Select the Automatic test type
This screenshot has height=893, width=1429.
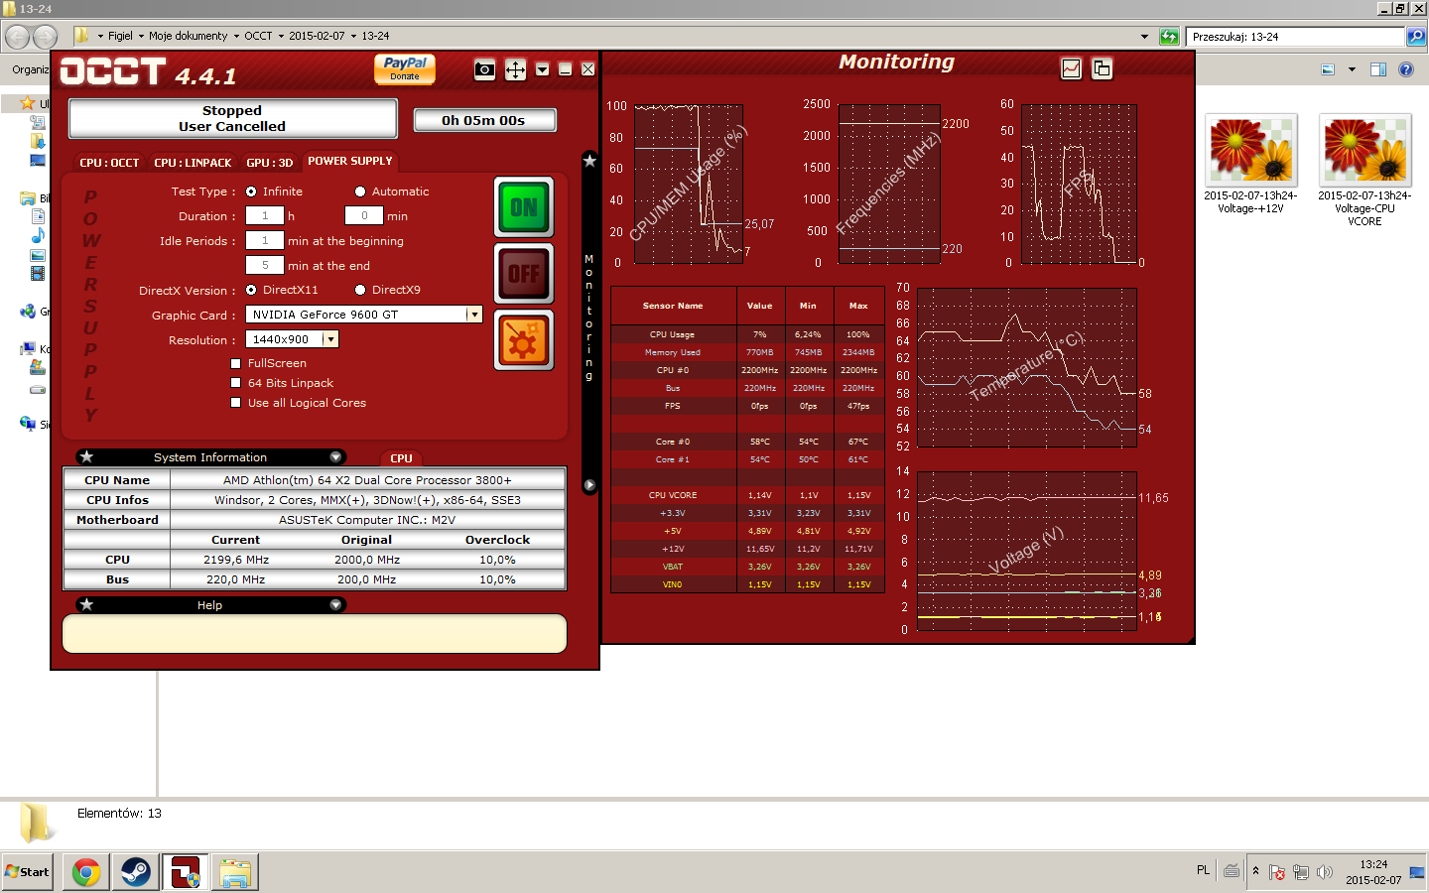click(360, 191)
